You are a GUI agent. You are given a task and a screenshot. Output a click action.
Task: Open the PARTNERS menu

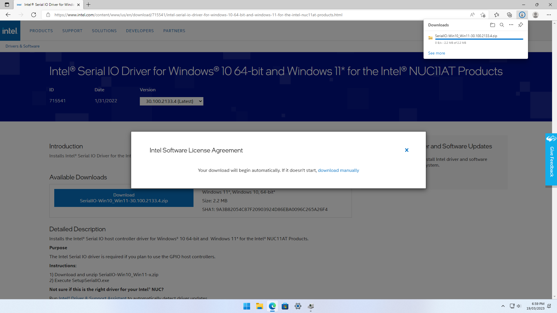[x=174, y=31]
